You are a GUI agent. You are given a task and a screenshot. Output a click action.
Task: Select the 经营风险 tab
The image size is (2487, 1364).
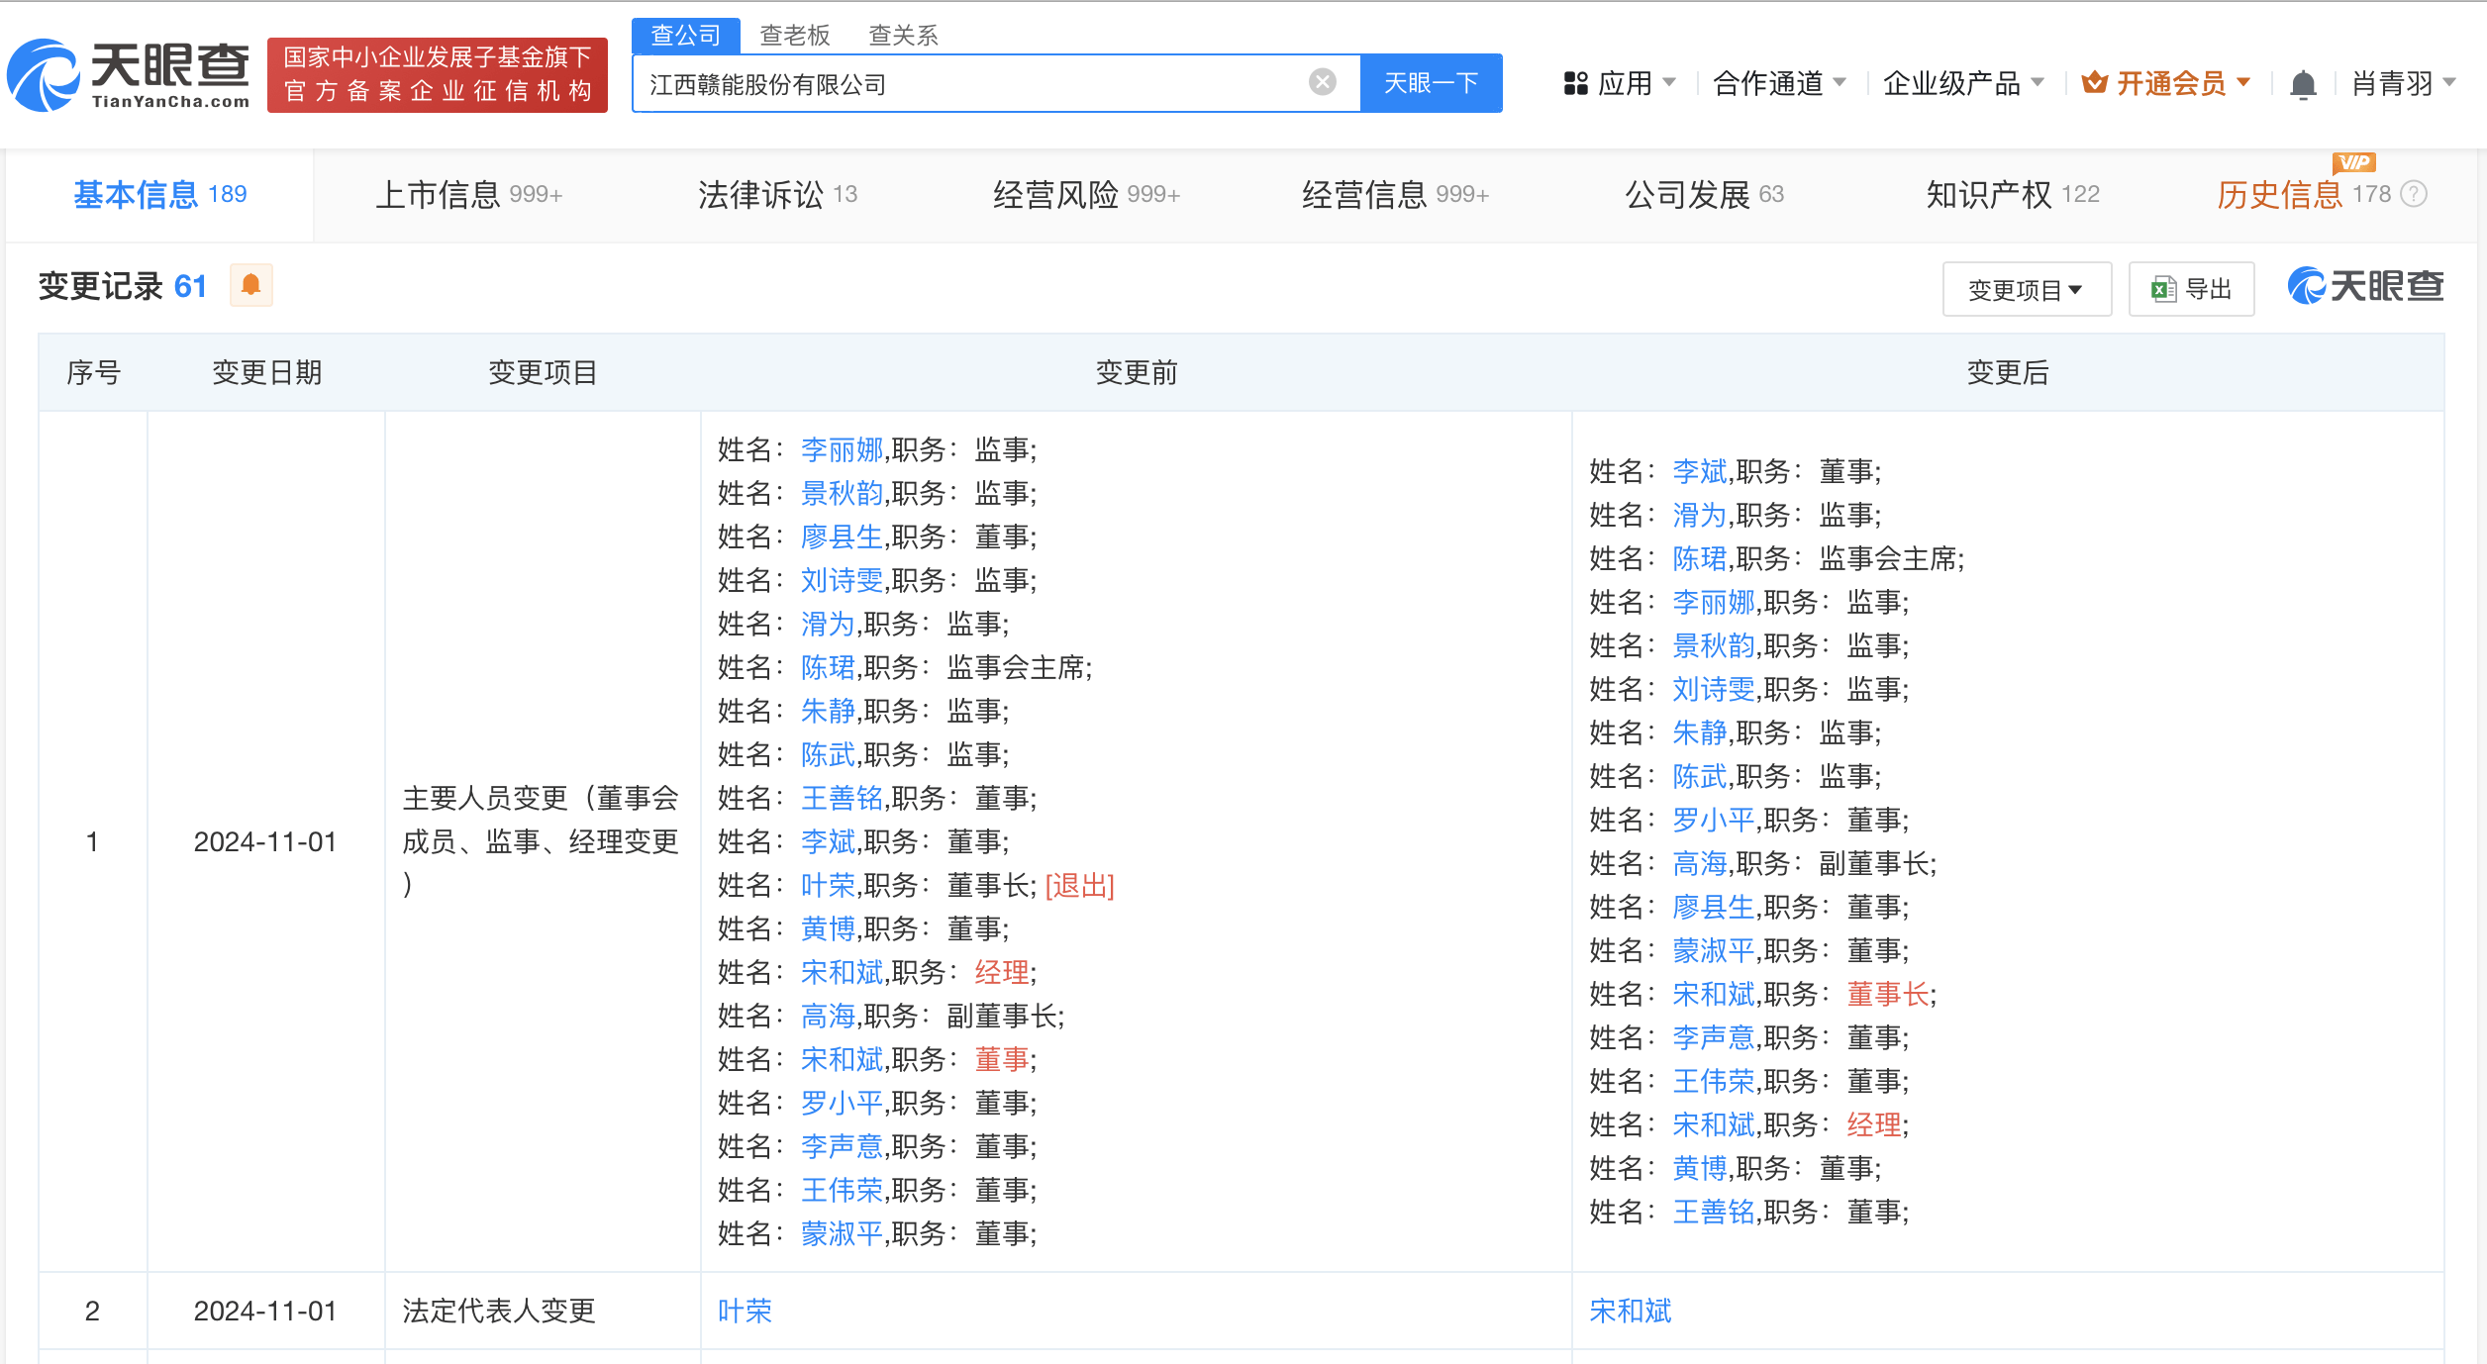pyautogui.click(x=1086, y=194)
